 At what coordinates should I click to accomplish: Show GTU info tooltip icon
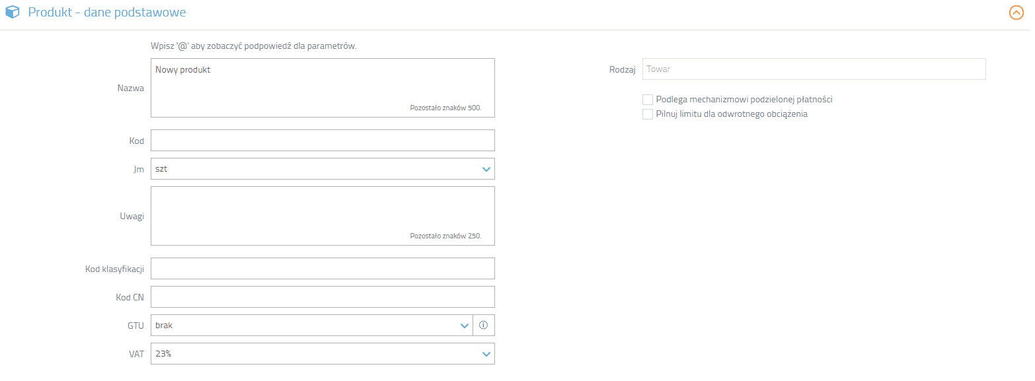click(x=483, y=326)
